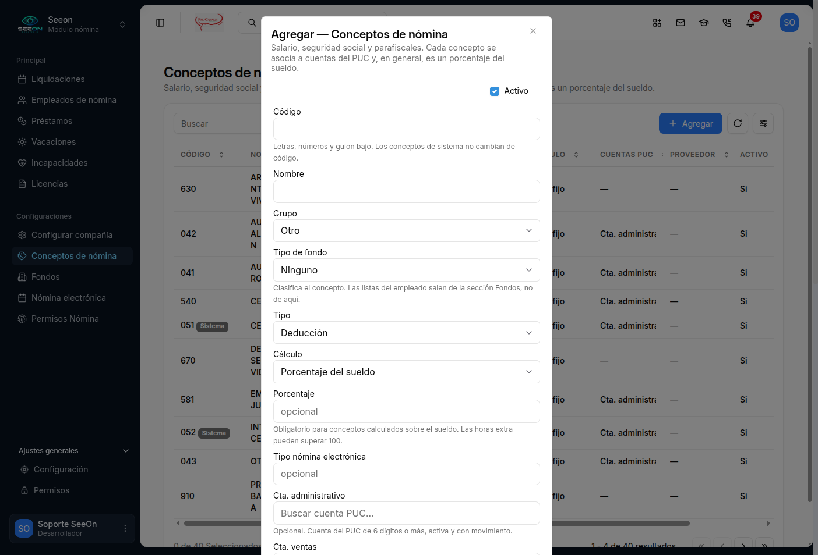The height and width of the screenshot is (555, 818).
Task: Open Soporte SeeOn user options menu
Action: 125,528
